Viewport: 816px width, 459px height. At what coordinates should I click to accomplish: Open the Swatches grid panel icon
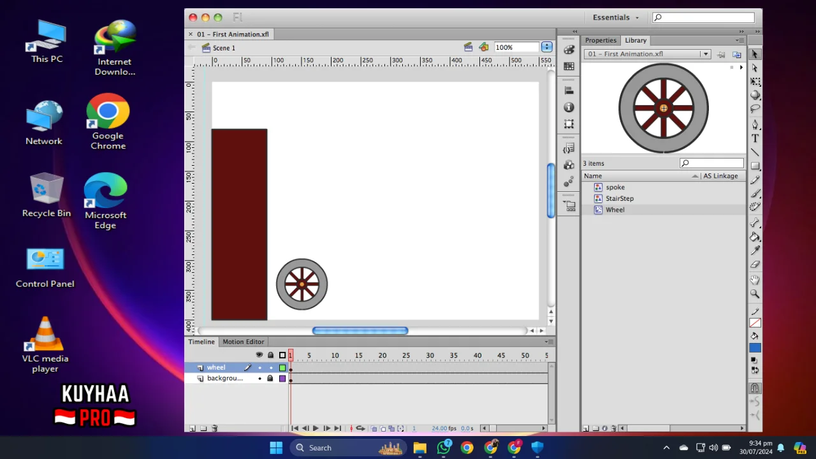pos(569,66)
